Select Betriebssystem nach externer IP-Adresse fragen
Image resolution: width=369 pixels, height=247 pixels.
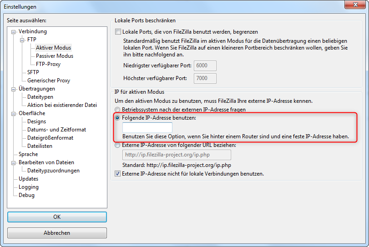click(118, 110)
